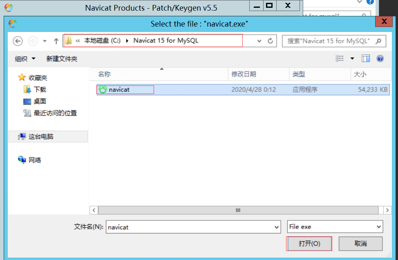
Task: Refresh the Navicat 15 for MySQL folder
Action: (271, 41)
